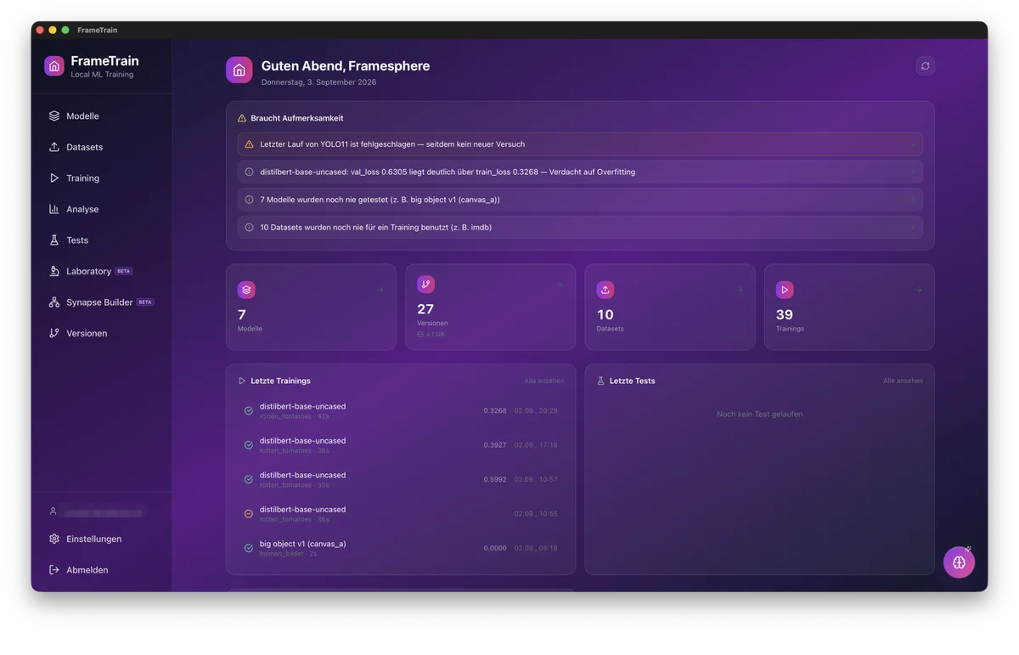
Task: Click the arrow on the Datasets card
Action: click(740, 290)
